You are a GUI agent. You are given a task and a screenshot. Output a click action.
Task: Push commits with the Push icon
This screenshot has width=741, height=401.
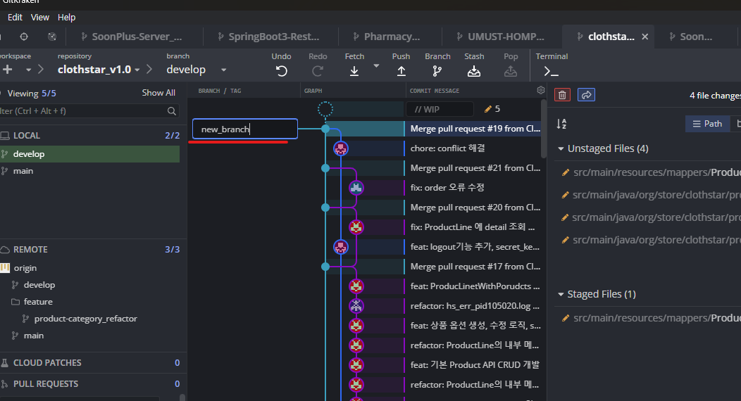click(401, 71)
